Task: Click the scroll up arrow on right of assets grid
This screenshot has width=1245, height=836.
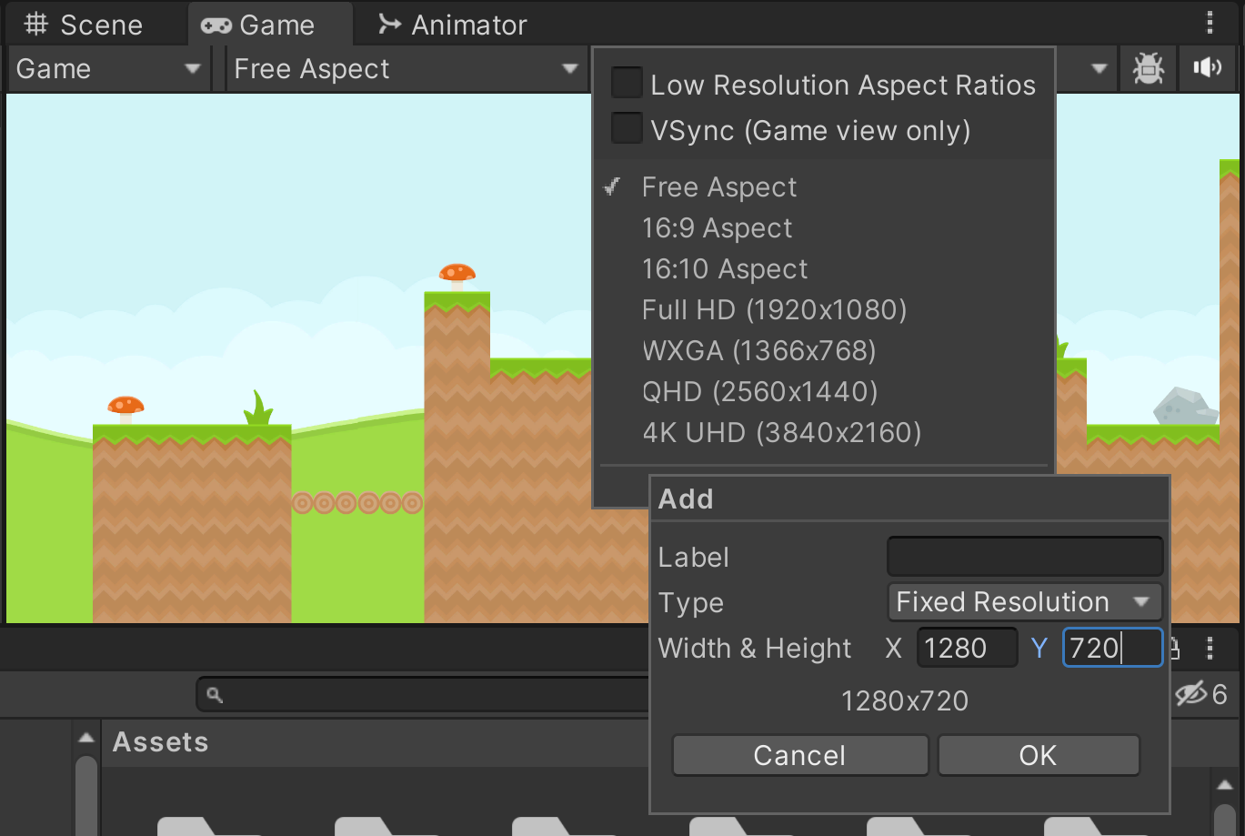Action: [x=1225, y=785]
